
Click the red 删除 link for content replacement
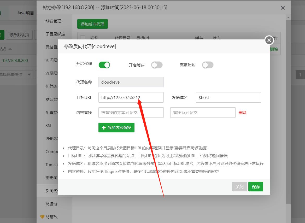[x=243, y=113]
